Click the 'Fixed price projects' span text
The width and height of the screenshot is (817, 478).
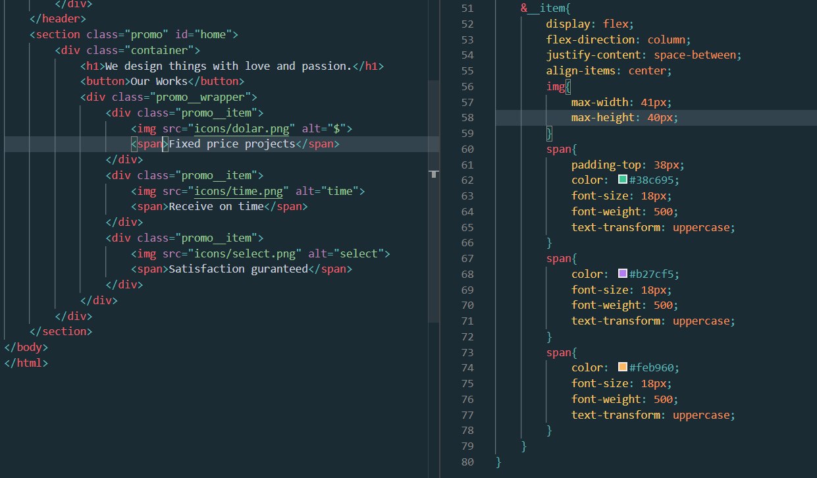(x=232, y=144)
